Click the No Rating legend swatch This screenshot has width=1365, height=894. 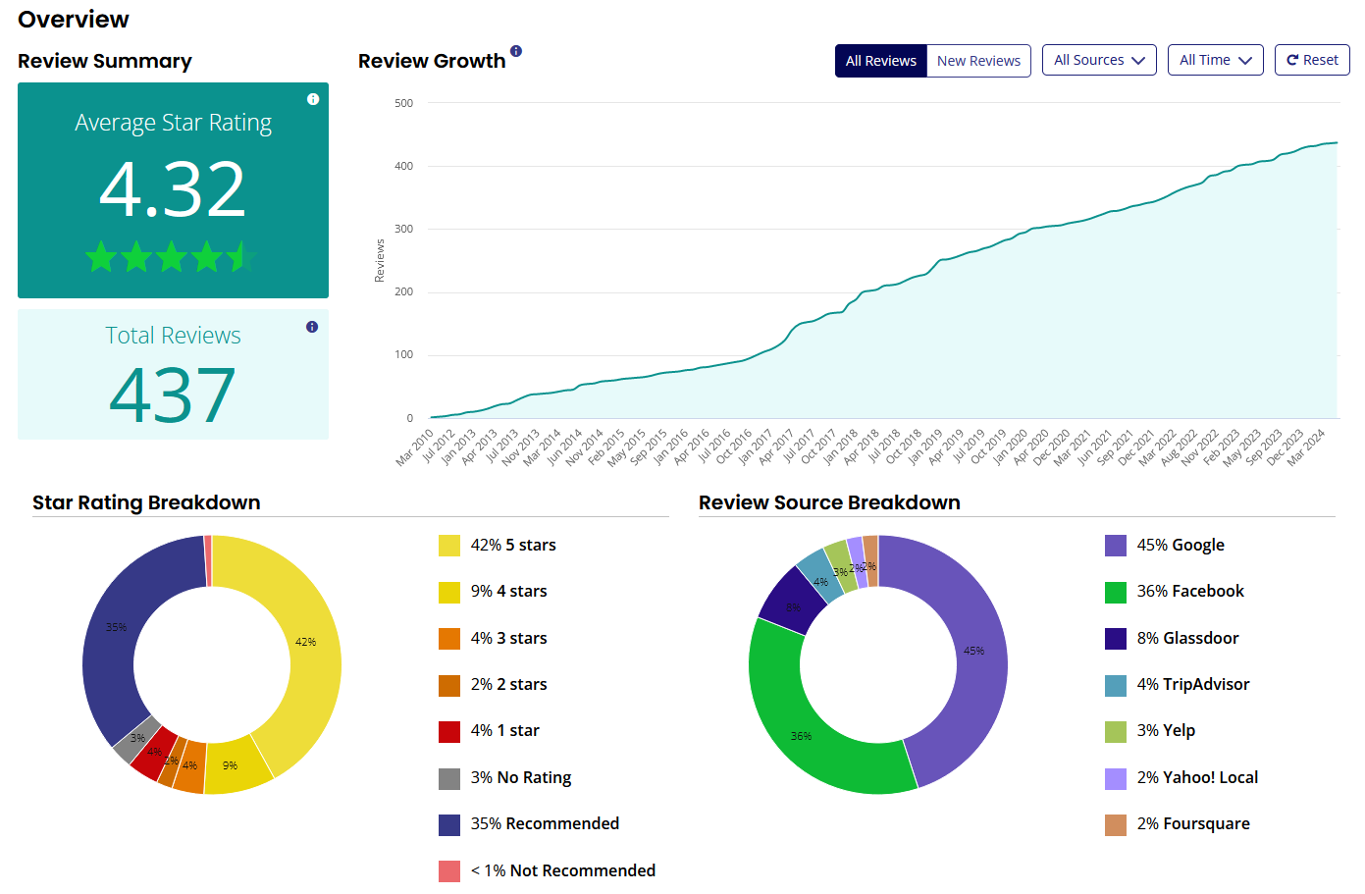point(449,778)
